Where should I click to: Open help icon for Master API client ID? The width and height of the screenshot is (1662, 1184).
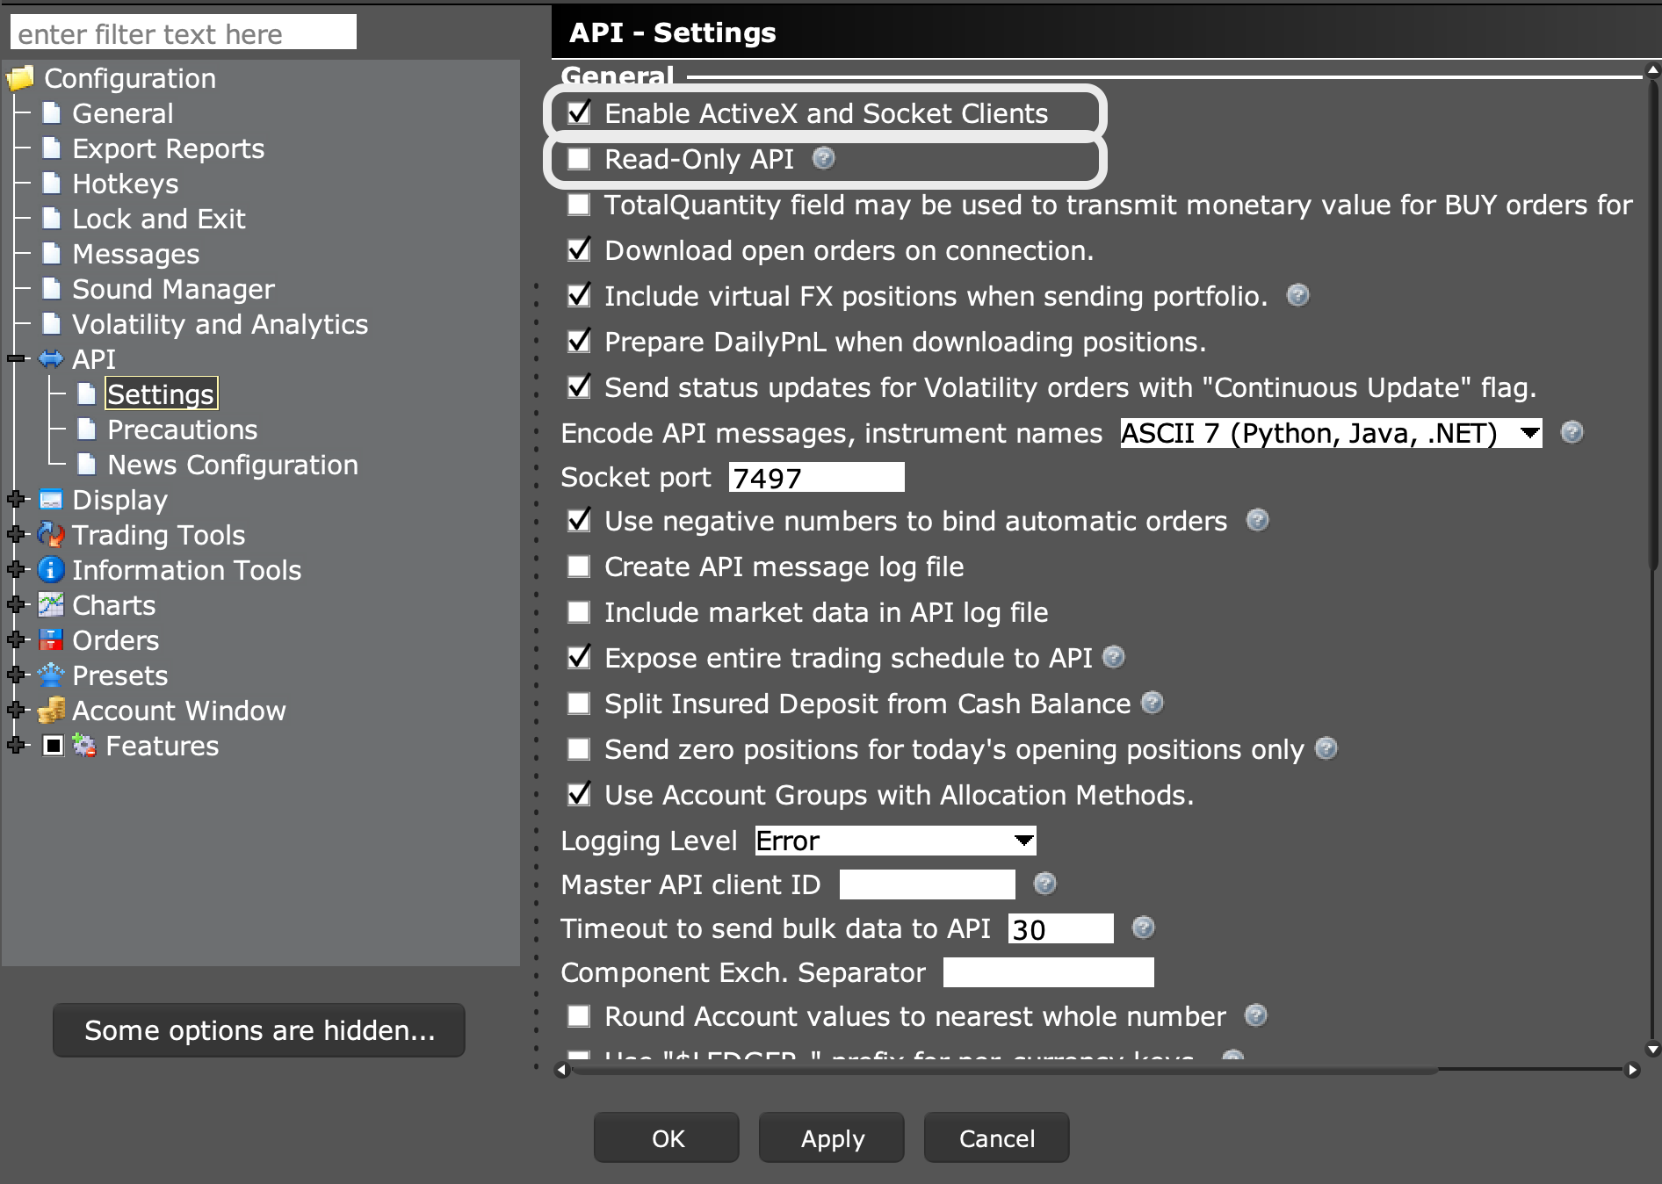pyautogui.click(x=1045, y=884)
